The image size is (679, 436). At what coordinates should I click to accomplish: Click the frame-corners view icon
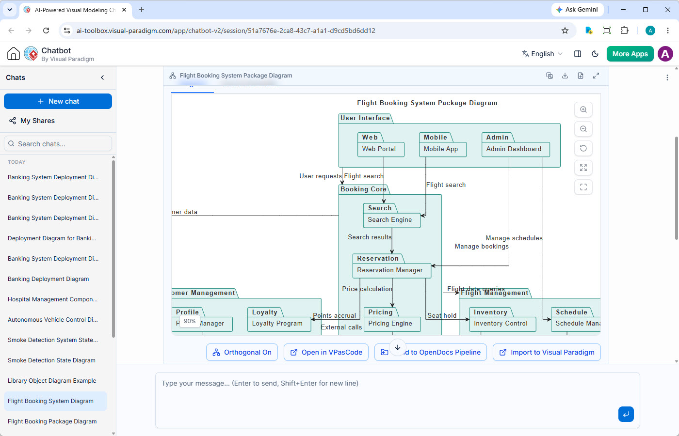tap(583, 187)
